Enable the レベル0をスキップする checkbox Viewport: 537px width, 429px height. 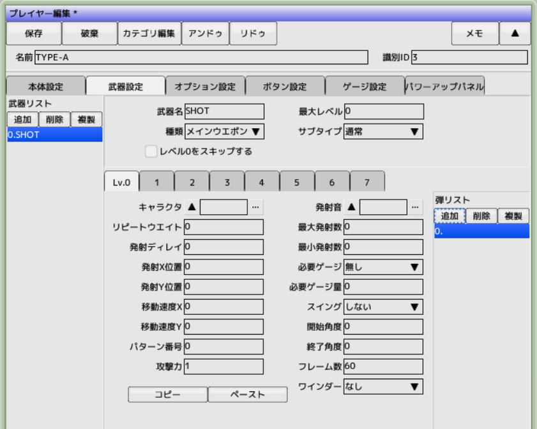(x=151, y=151)
